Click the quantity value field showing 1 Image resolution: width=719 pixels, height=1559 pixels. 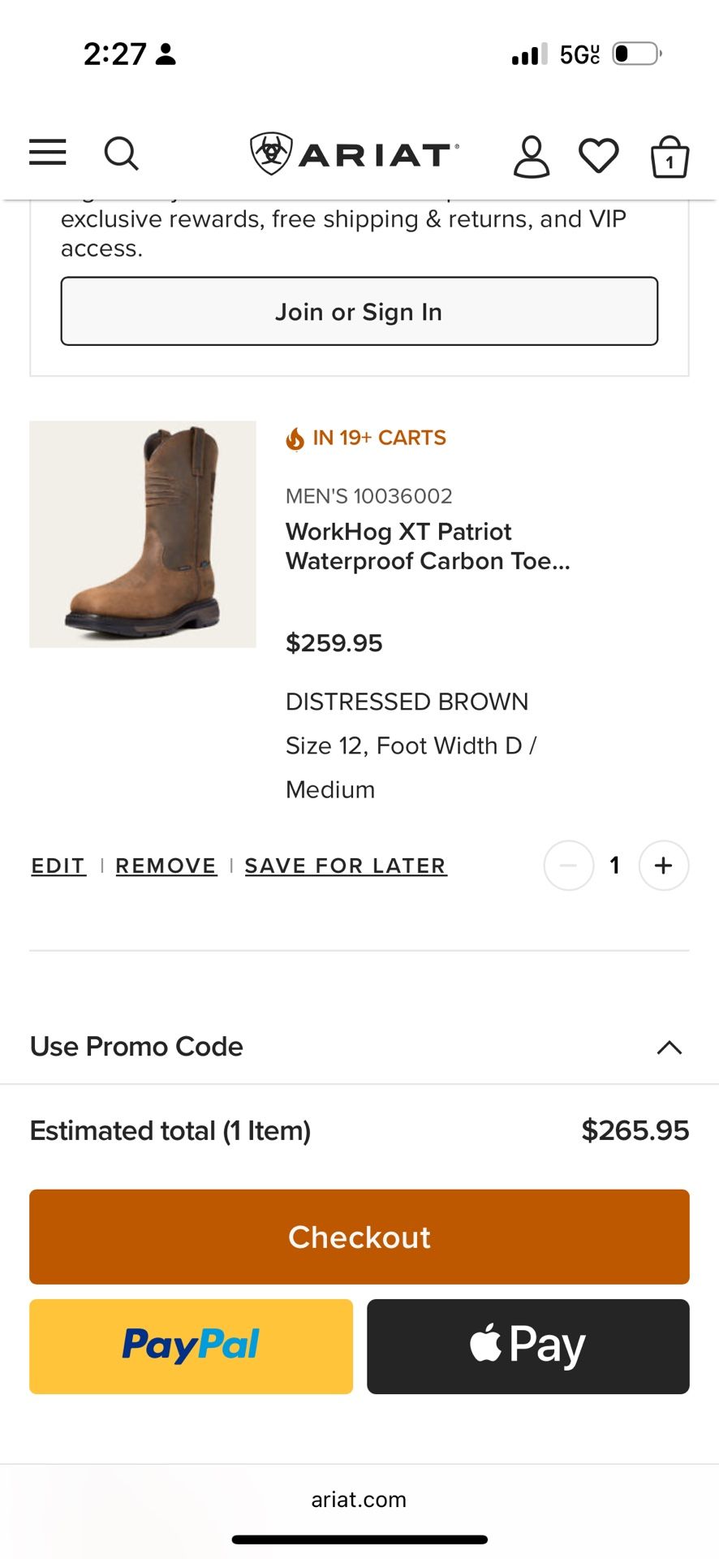pos(615,866)
